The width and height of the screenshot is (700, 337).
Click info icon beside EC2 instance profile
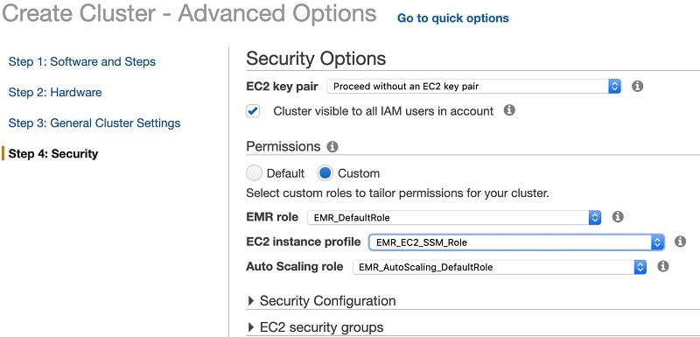(680, 242)
